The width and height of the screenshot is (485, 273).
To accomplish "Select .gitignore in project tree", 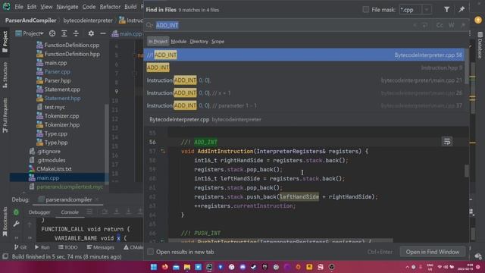I will click(x=48, y=152).
